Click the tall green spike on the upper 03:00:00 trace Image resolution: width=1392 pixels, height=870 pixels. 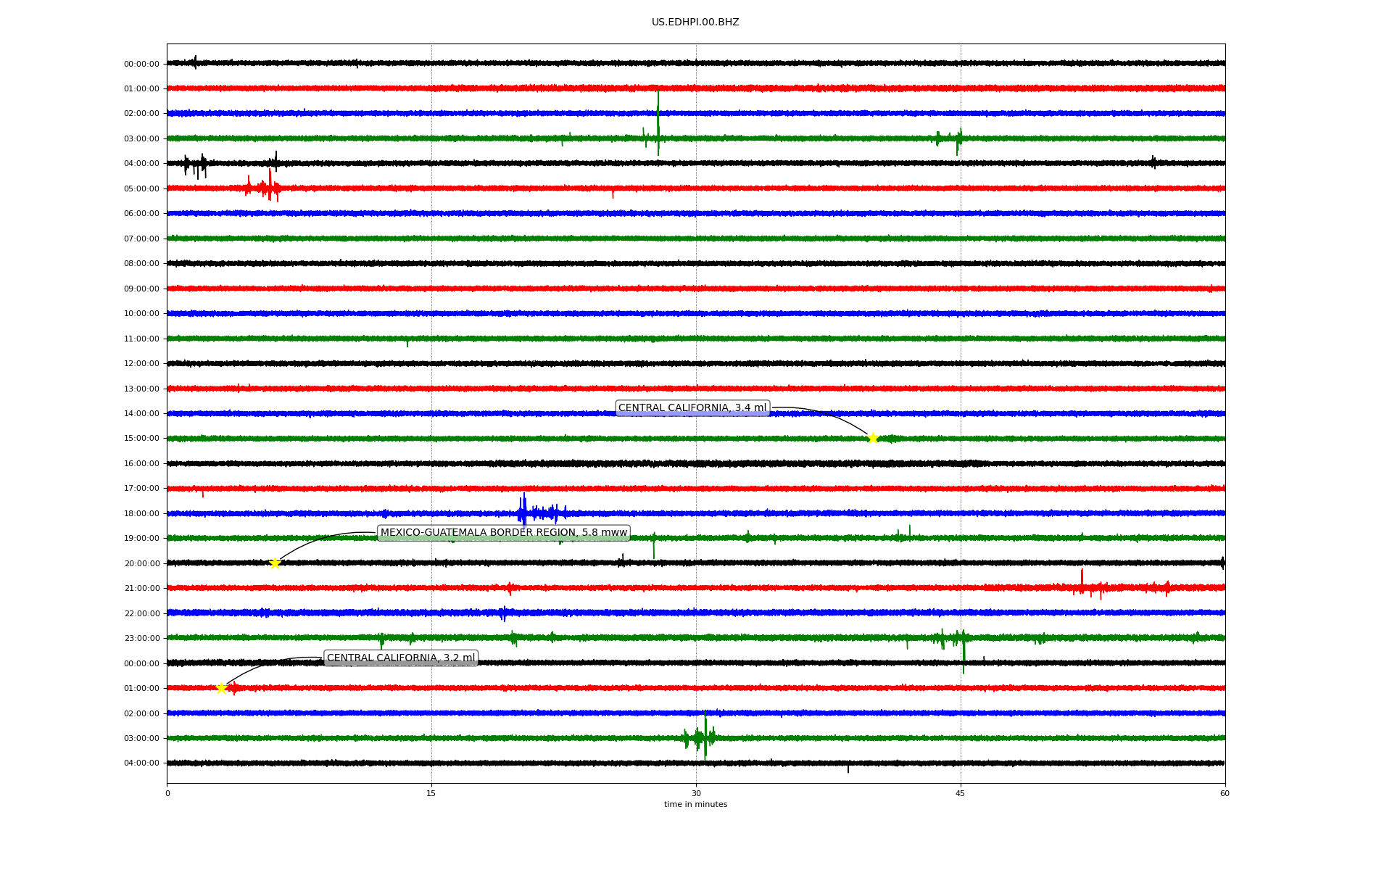[x=658, y=125]
